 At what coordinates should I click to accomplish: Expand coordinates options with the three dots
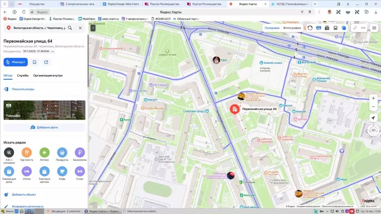click(x=52, y=51)
